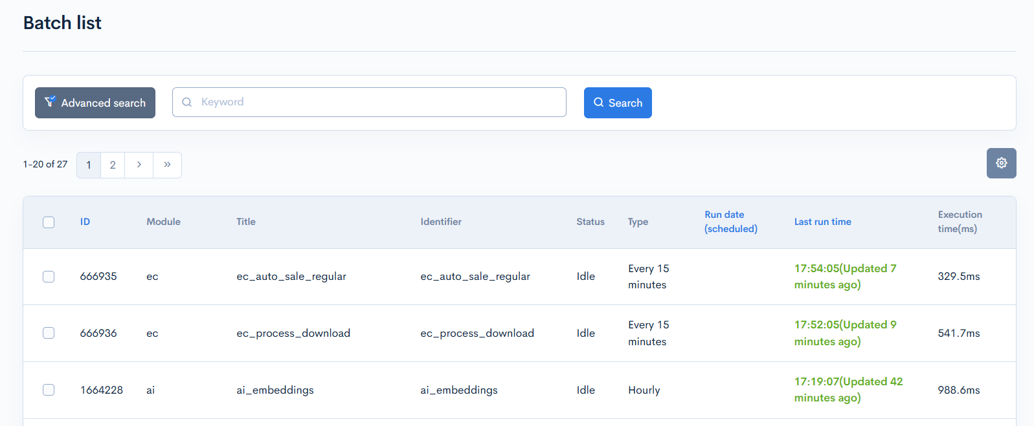Sort by Run date (scheduled) column

click(x=731, y=222)
